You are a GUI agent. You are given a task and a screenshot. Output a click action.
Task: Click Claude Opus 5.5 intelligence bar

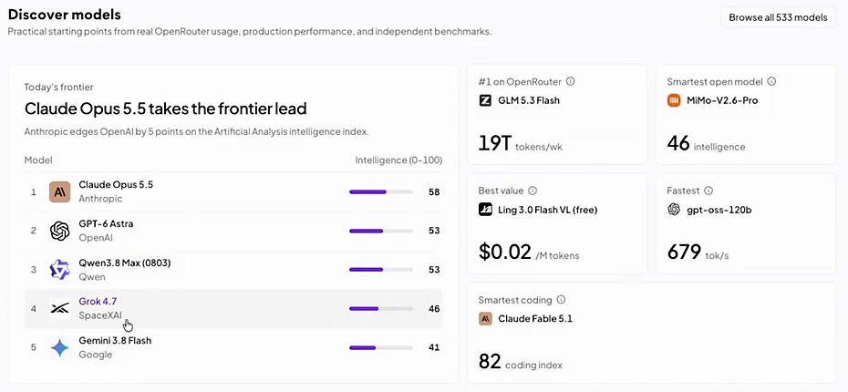(381, 192)
